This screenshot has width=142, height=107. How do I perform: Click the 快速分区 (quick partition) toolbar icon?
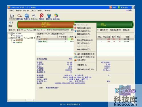[x=27, y=16]
